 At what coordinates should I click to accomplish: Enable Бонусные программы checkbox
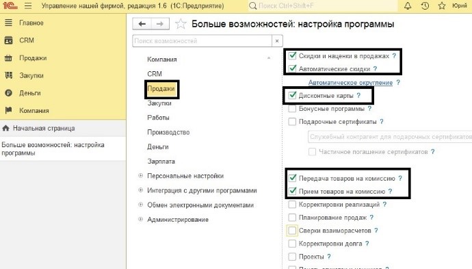[x=292, y=108]
